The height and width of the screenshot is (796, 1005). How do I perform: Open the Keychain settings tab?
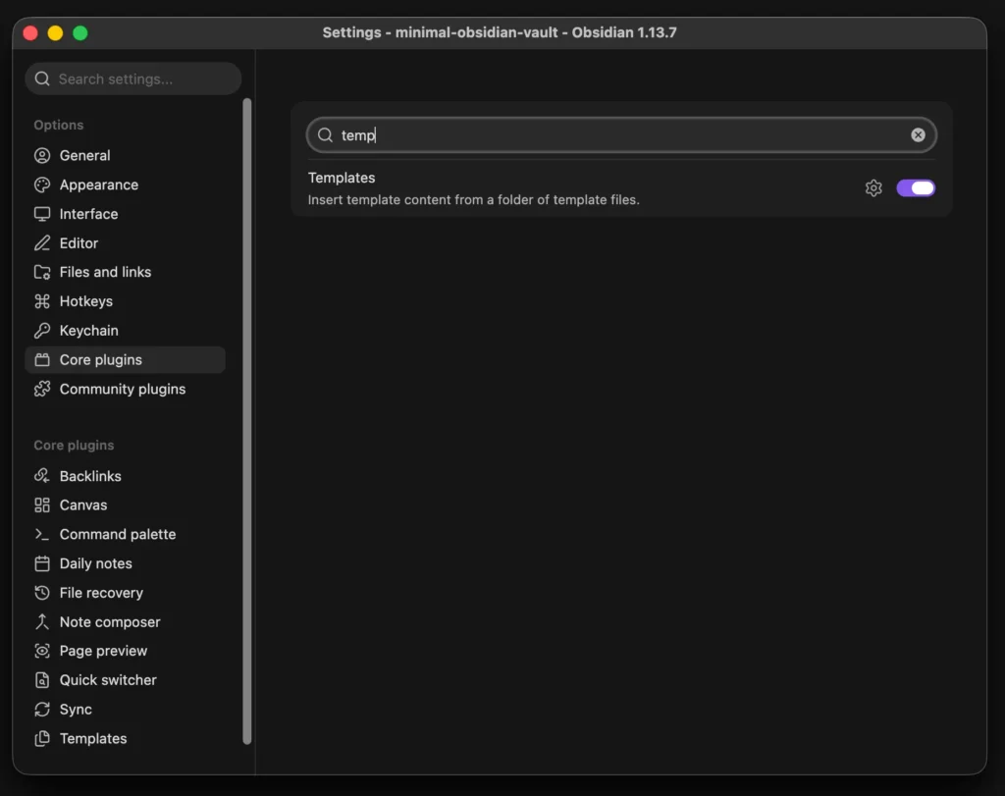(x=125, y=331)
